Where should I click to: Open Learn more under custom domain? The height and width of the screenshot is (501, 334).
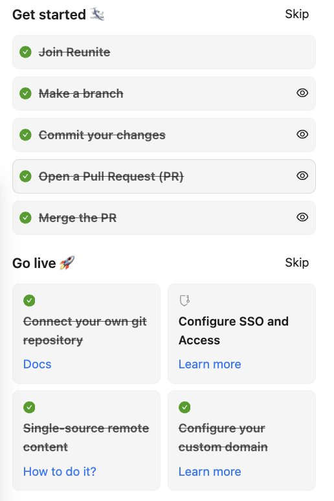tap(210, 472)
